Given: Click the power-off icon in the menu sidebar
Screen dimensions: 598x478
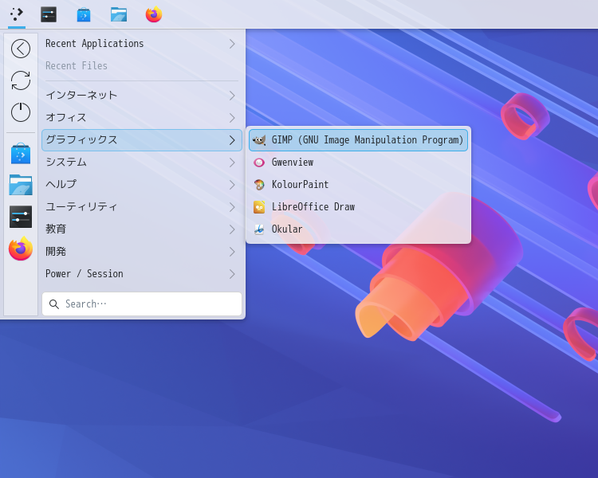Looking at the screenshot, I should tap(21, 112).
